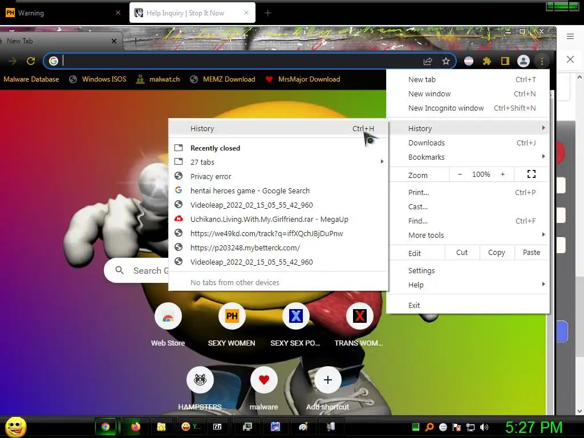Click the Add shortcut plus tile
The image size is (584, 438).
coord(328,380)
